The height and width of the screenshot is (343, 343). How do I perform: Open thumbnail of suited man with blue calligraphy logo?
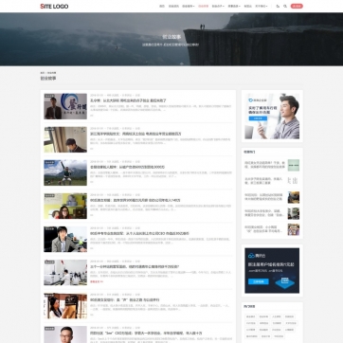pyautogui.click(x=65, y=106)
